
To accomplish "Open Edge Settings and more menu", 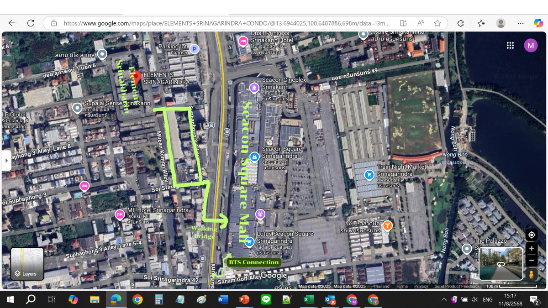I will [521, 23].
